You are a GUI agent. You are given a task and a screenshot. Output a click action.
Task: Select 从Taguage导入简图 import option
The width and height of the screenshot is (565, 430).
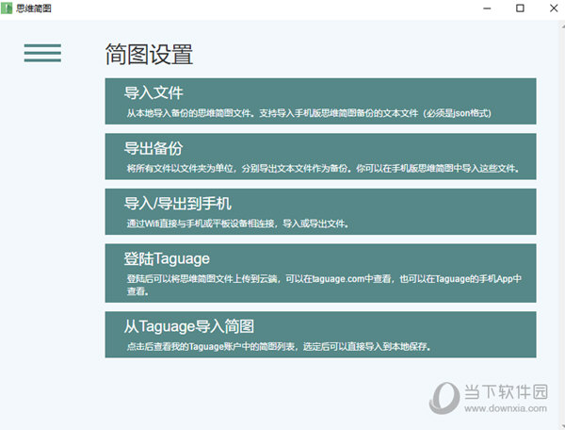pos(320,335)
